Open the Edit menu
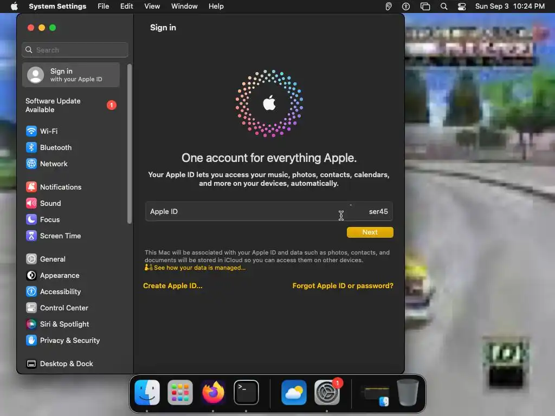Viewport: 555px width, 416px height. click(x=126, y=6)
